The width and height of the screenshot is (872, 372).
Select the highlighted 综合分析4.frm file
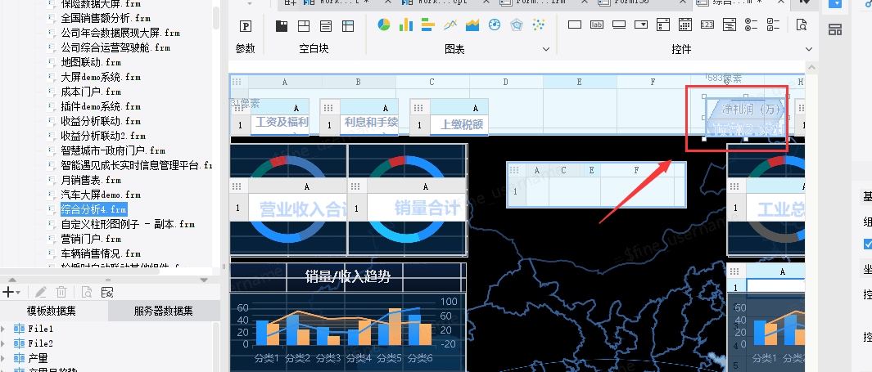93,209
